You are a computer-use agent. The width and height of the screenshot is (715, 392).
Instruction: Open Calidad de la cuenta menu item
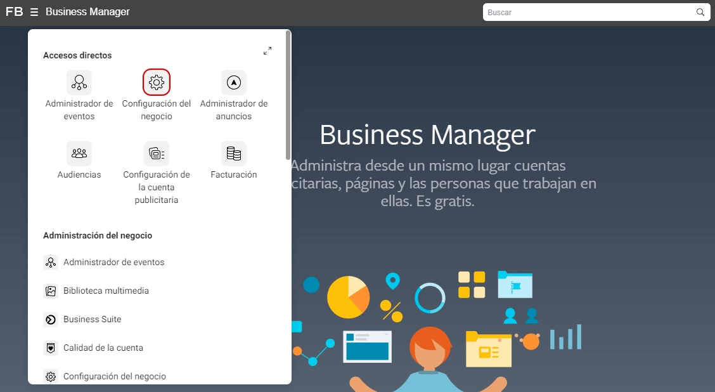(103, 348)
